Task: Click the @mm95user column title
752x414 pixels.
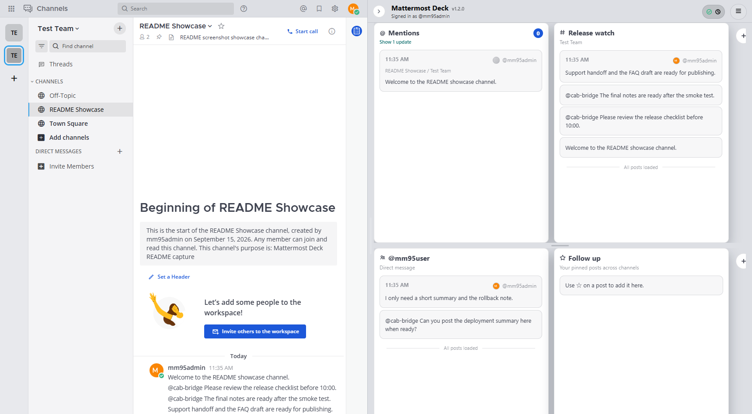Action: (409, 259)
